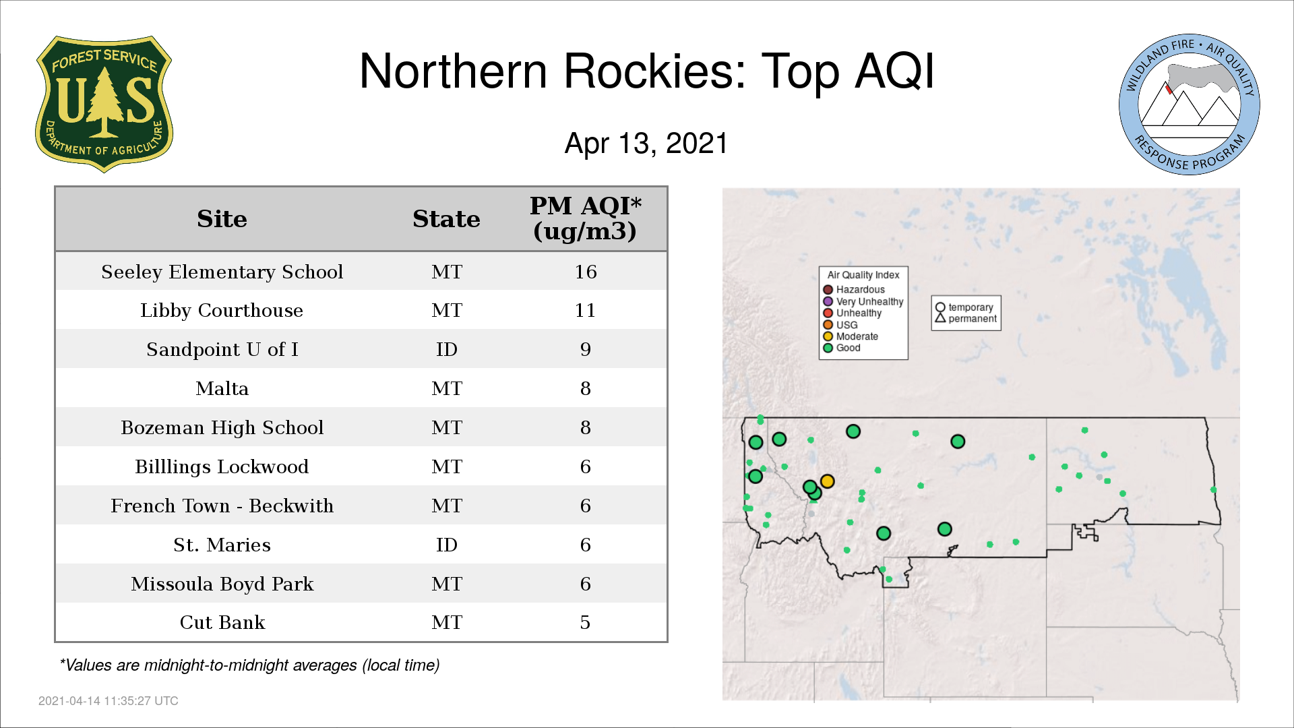Click the Unhealthy red legend dot
Viewport: 1294px width, 728px height.
[x=828, y=313]
